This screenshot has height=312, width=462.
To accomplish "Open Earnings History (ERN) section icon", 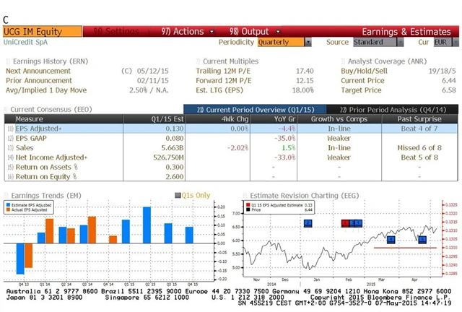I will tap(7, 61).
